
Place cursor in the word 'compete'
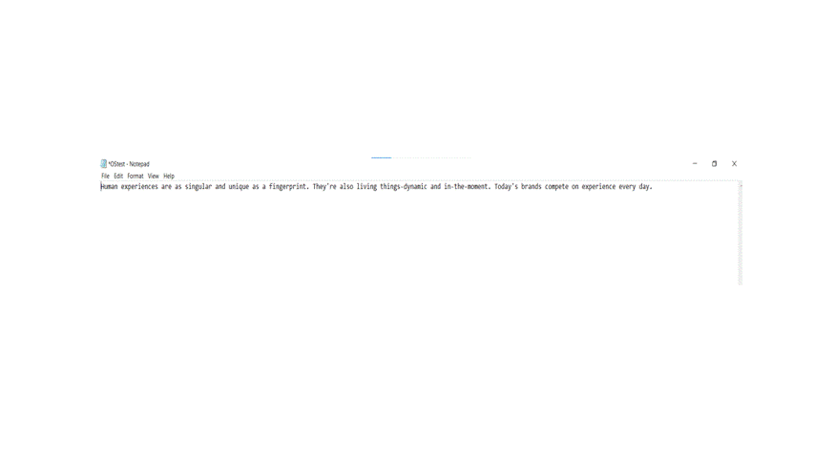[x=556, y=186]
